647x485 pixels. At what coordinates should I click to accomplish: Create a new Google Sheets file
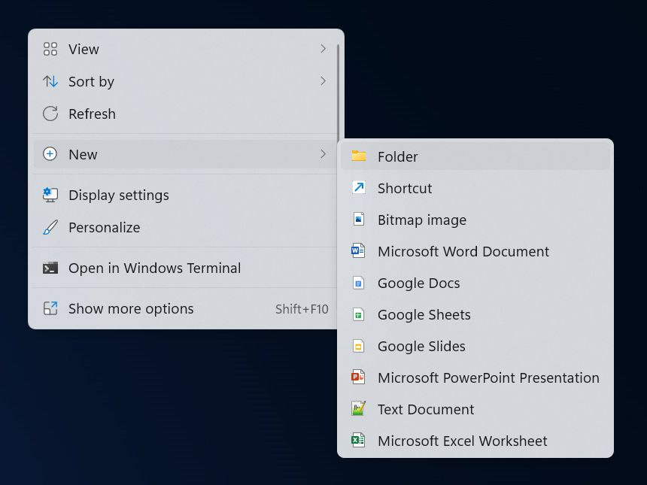tap(475, 314)
